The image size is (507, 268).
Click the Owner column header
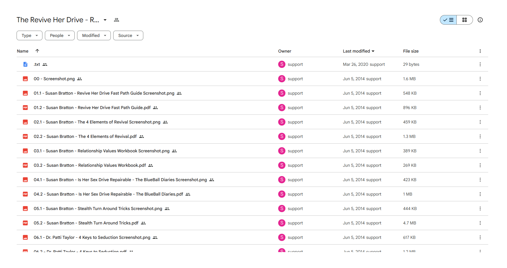[x=285, y=51]
